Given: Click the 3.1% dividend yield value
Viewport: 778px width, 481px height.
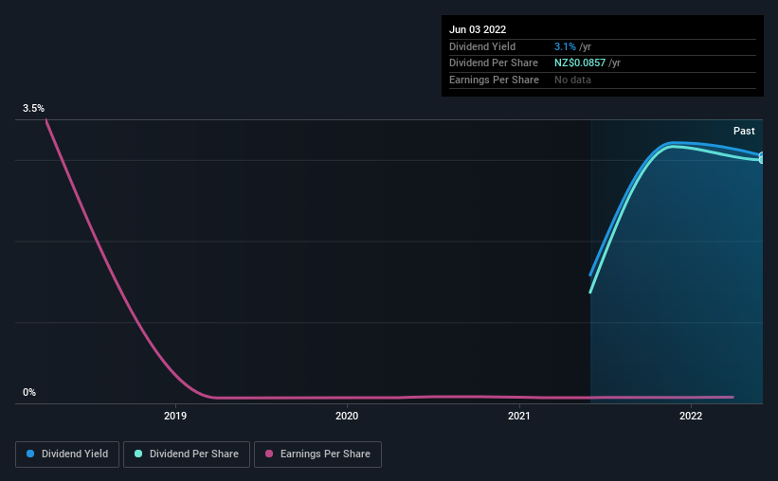Looking at the screenshot, I should click(x=565, y=46).
